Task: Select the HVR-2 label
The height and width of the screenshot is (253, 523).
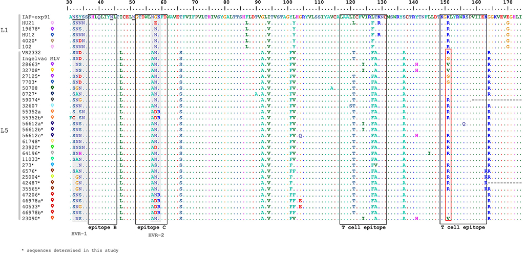Action: click(x=155, y=235)
